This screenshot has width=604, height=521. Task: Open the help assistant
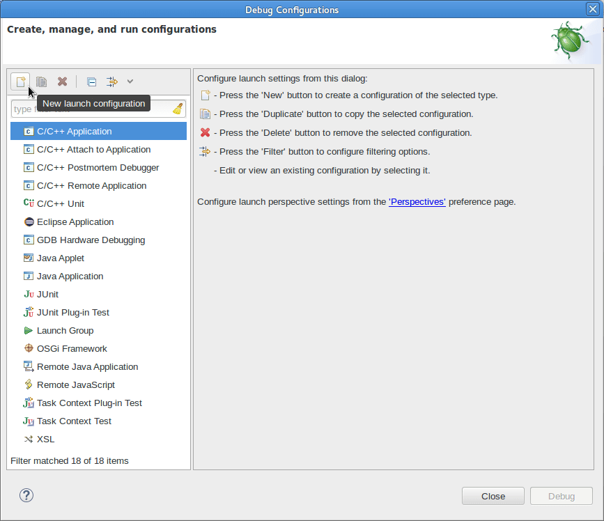(x=26, y=495)
